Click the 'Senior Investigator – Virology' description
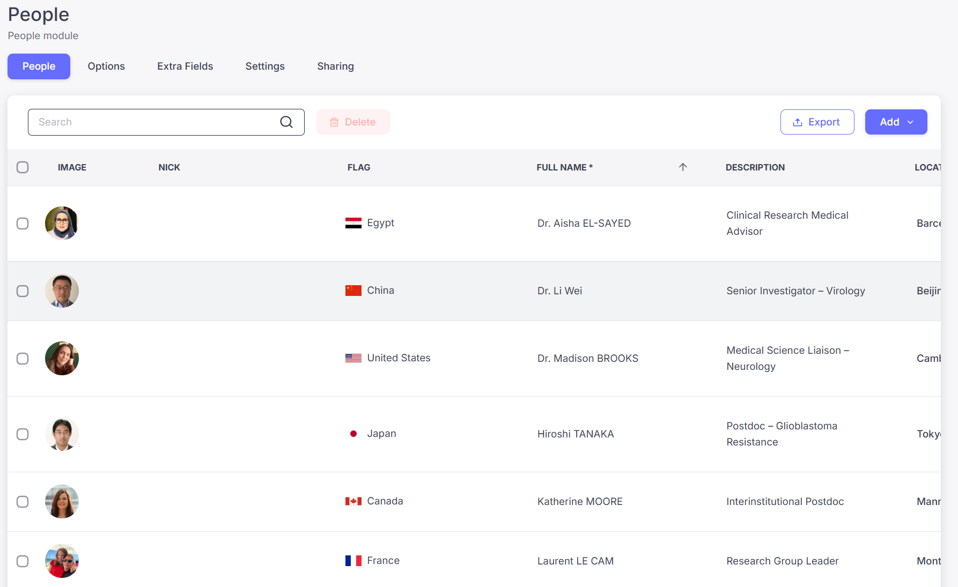This screenshot has height=587, width=958. point(795,291)
